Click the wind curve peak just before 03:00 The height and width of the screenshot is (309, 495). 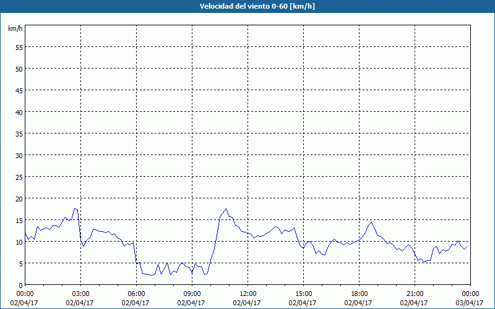(x=75, y=208)
